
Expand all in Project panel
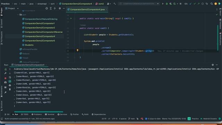point(51,8)
